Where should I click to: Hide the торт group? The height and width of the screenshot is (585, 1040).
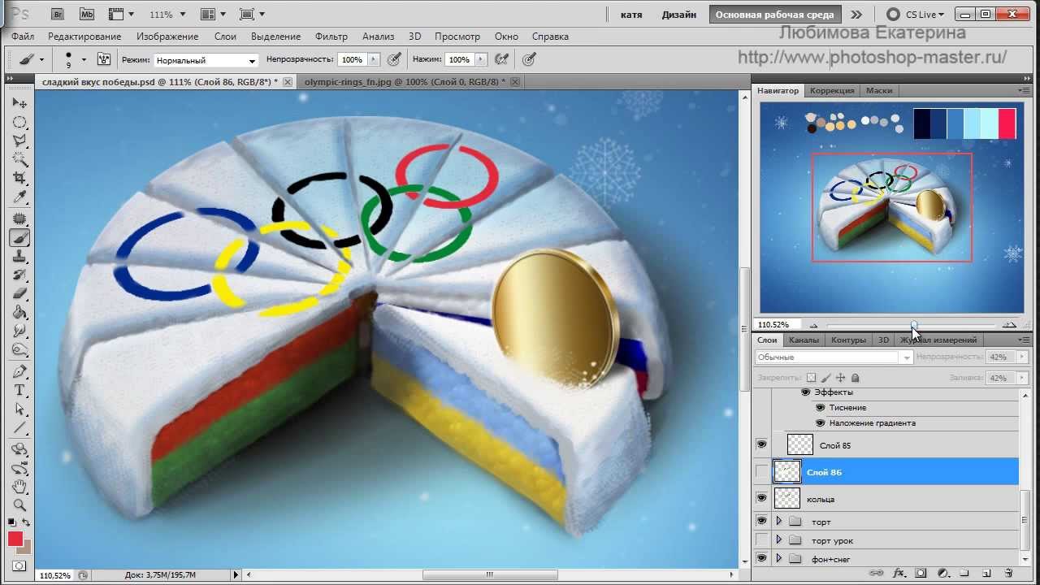761,520
